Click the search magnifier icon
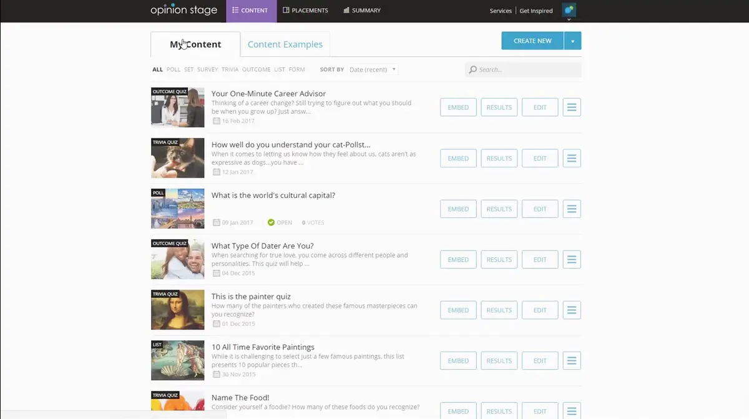749x419 pixels. pyautogui.click(x=473, y=69)
